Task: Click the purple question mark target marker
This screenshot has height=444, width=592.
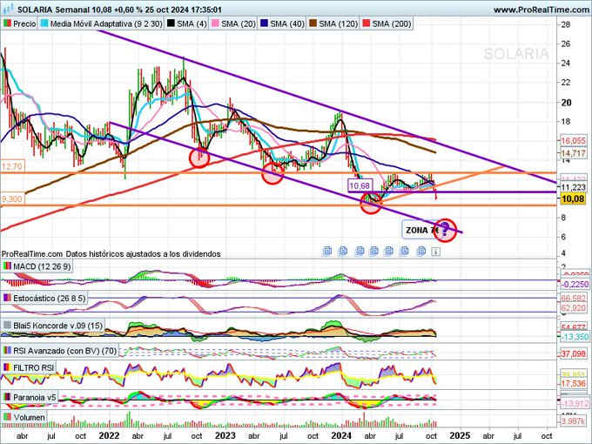Action: pyautogui.click(x=445, y=230)
